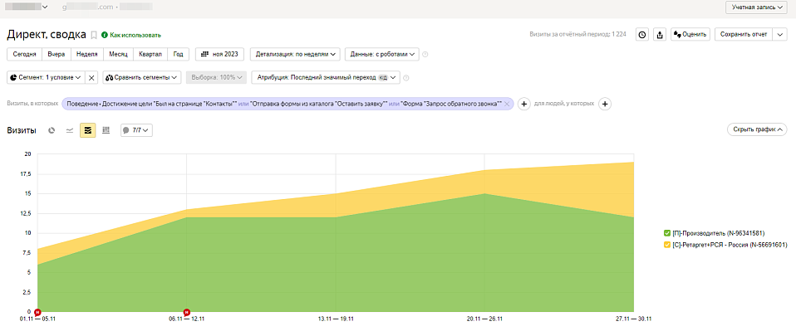Screen dimensions: 796x336
Task: Open Данные: с роботами dropdown
Action: pos(381,54)
